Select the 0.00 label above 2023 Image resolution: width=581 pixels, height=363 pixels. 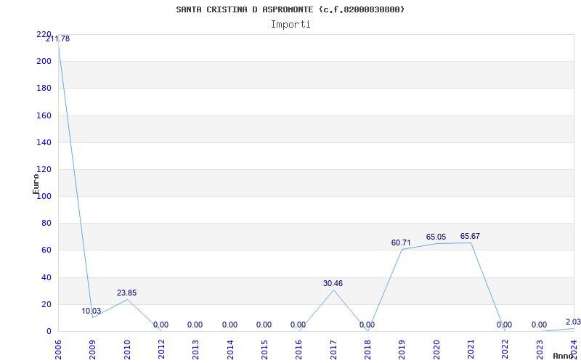tap(539, 325)
